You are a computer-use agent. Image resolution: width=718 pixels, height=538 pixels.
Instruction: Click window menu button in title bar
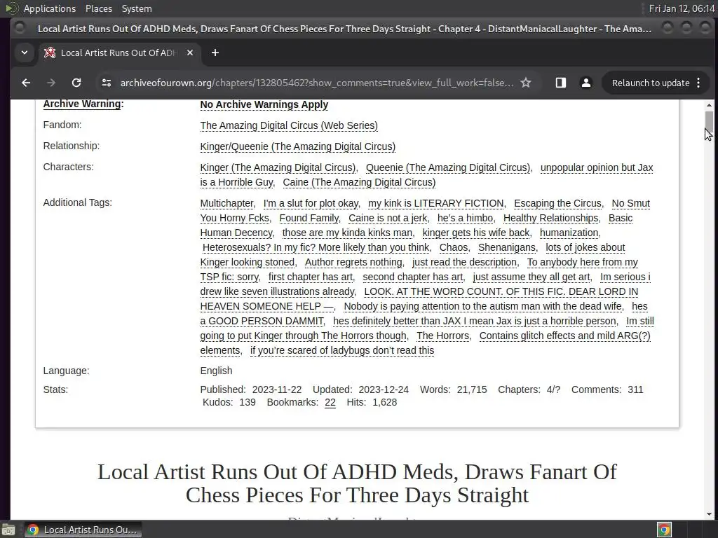tap(20, 28)
